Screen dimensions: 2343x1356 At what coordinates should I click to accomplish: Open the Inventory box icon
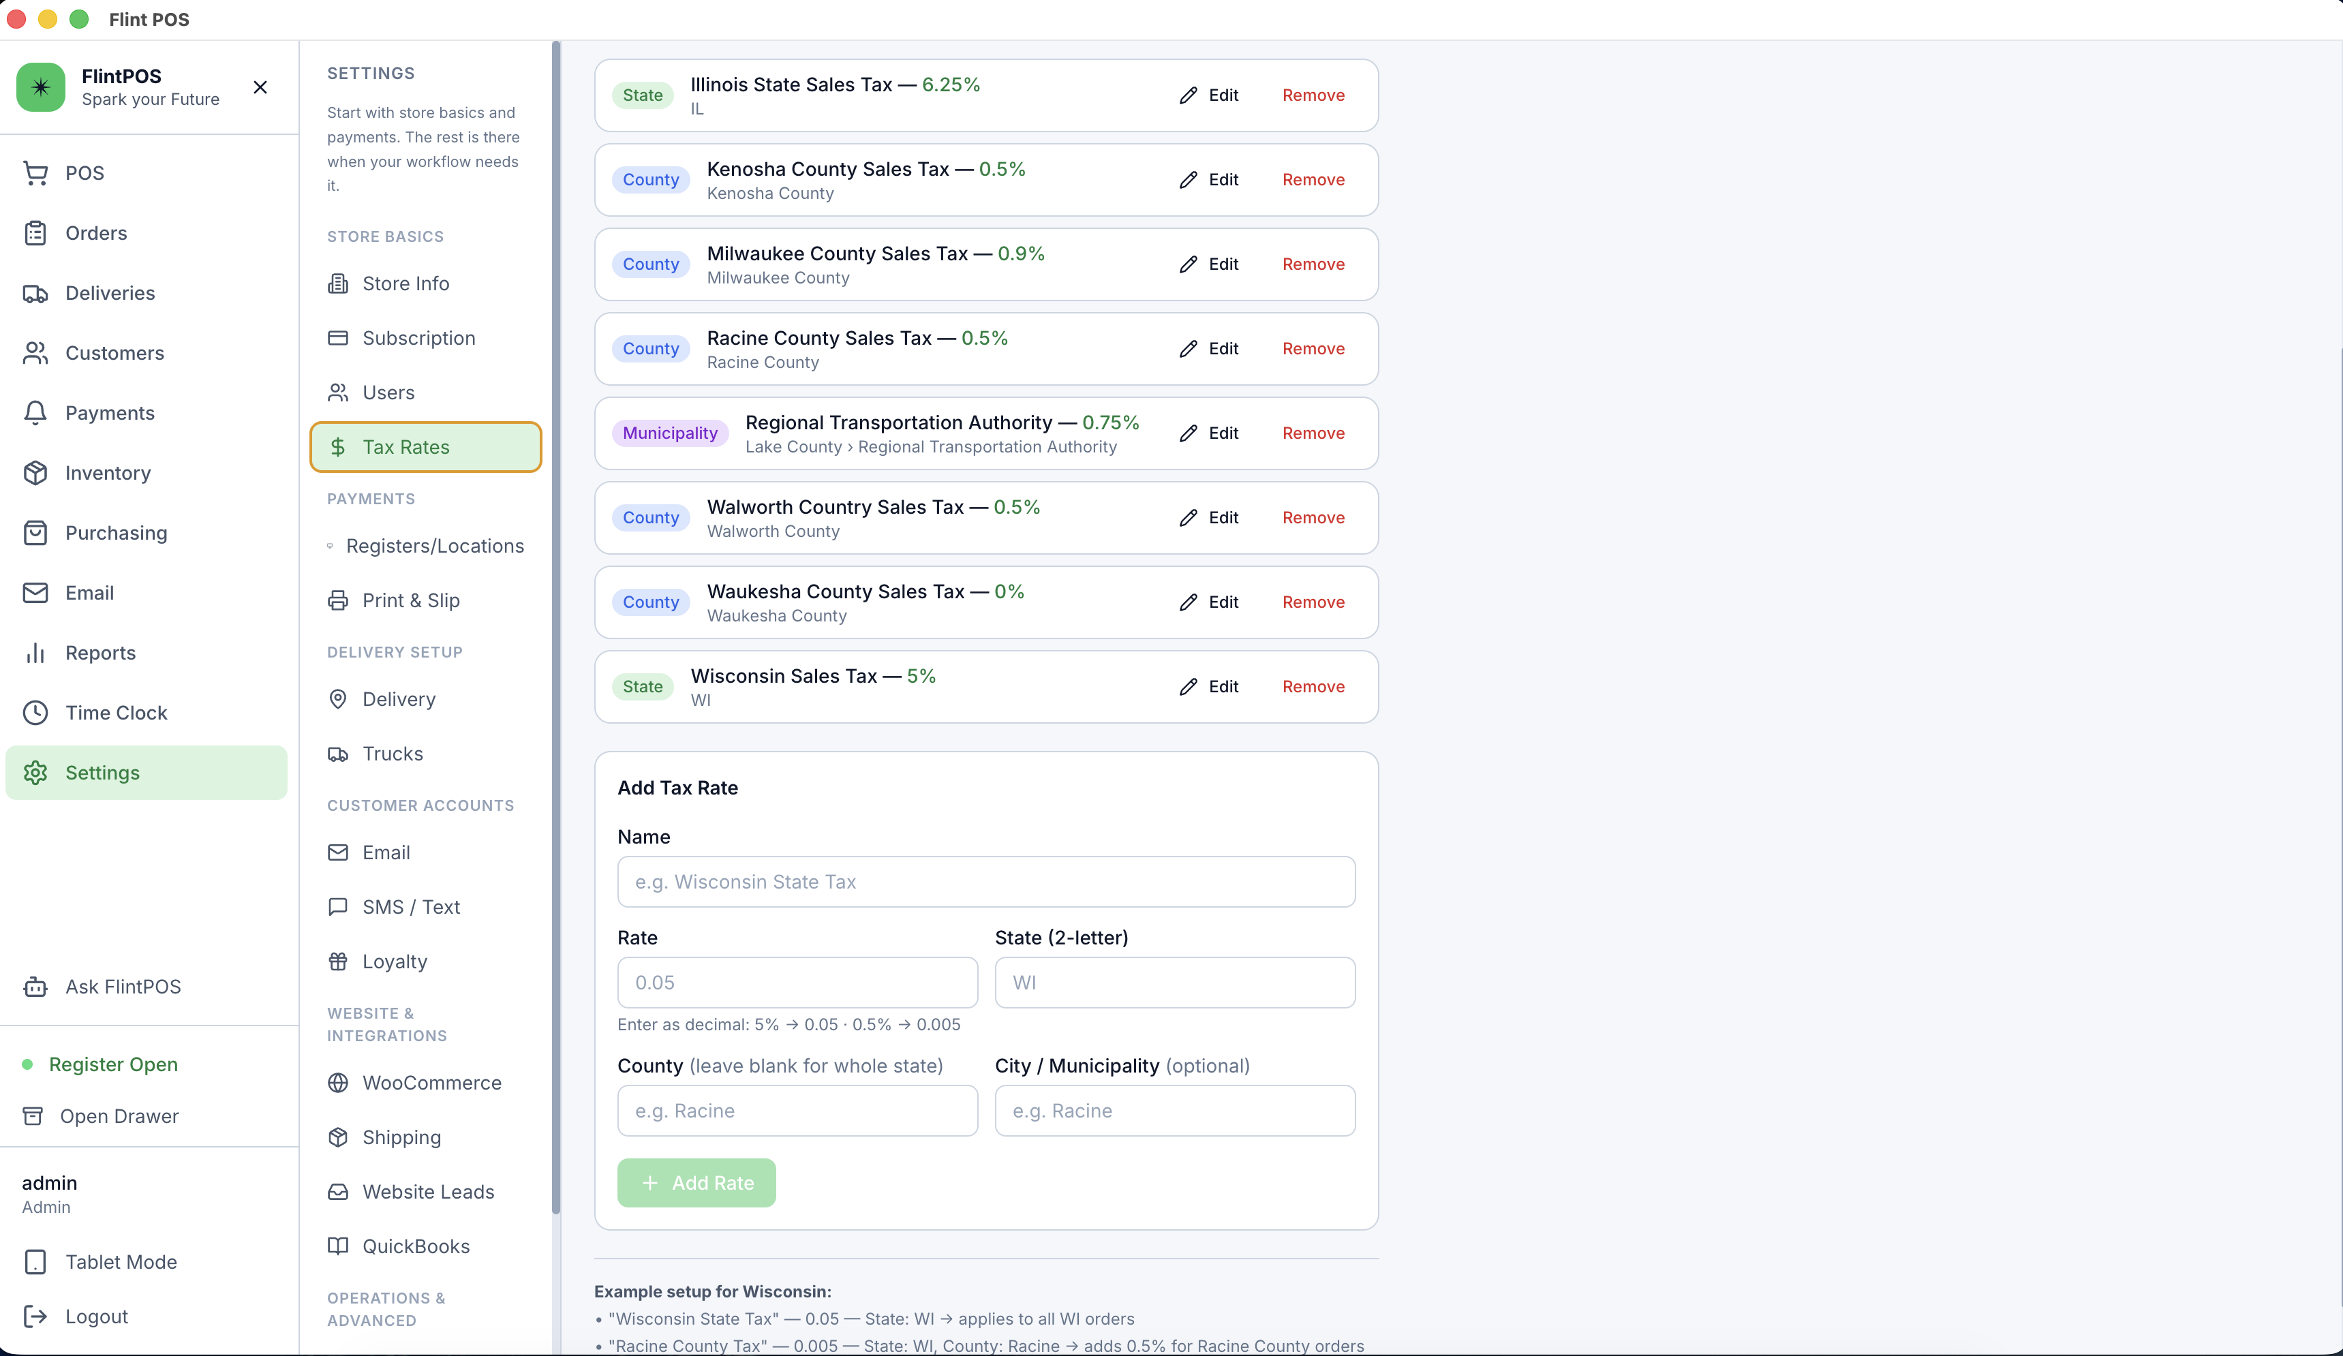tap(35, 473)
